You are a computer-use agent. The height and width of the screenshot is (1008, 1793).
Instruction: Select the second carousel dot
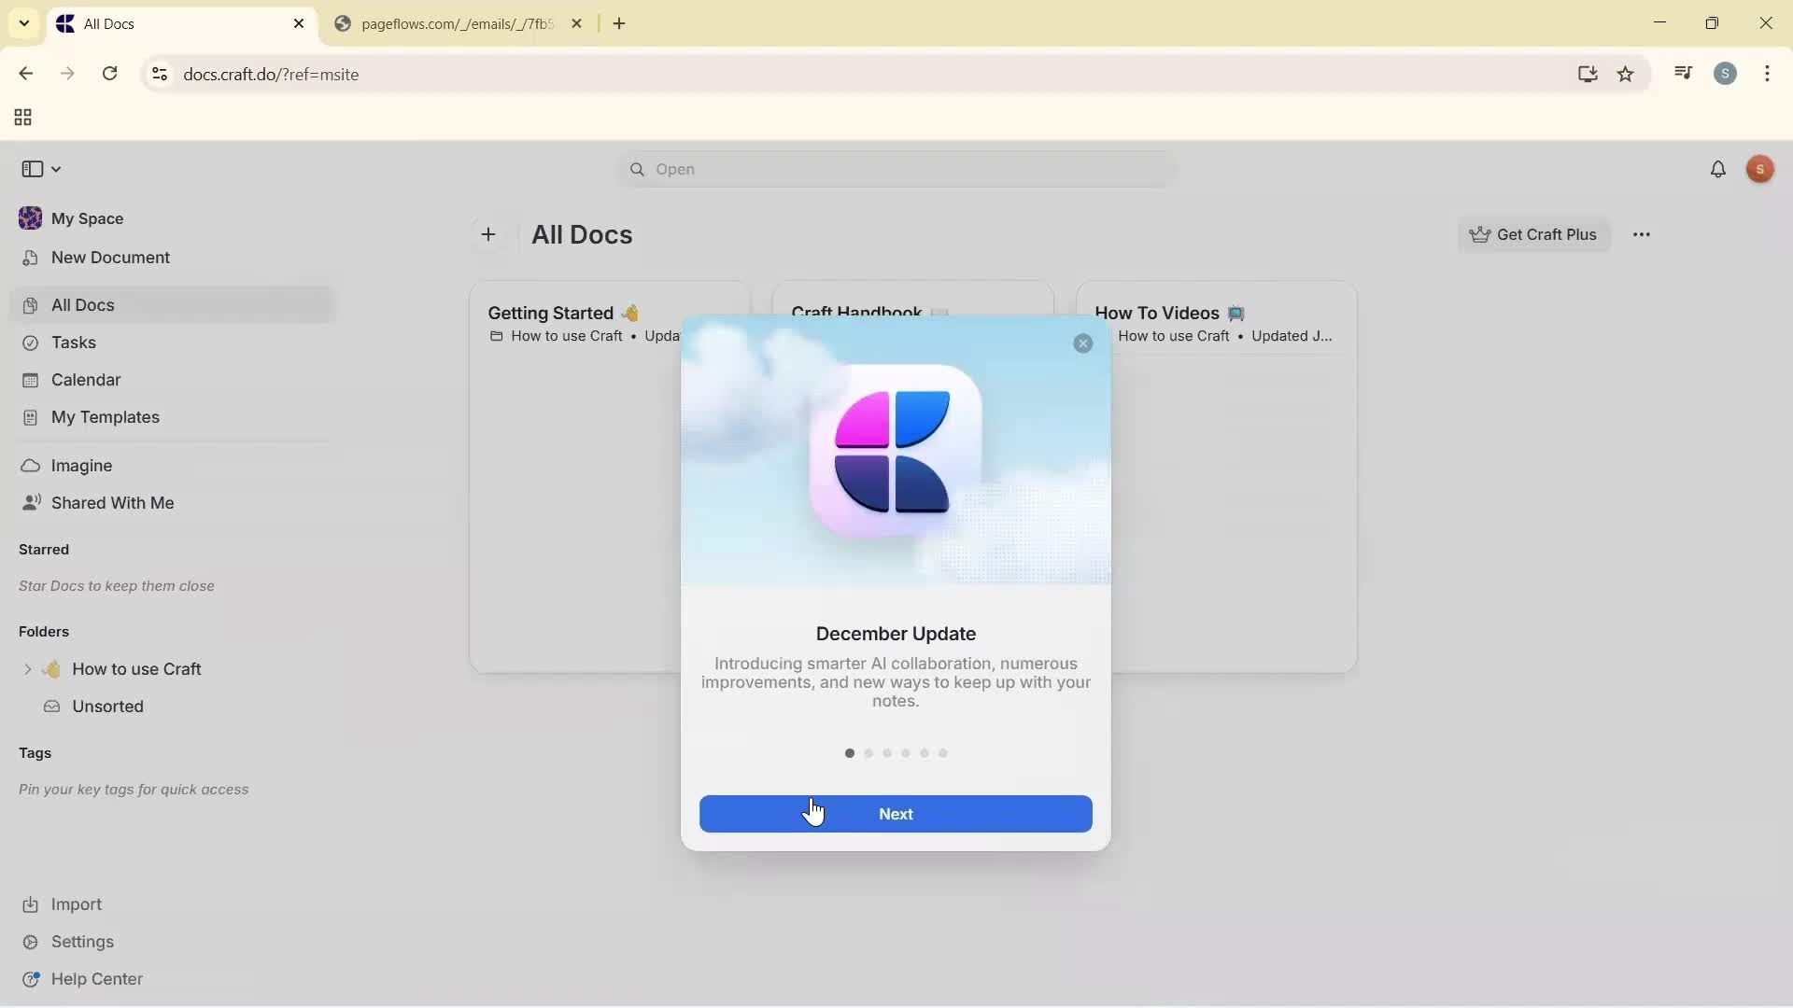(x=868, y=753)
